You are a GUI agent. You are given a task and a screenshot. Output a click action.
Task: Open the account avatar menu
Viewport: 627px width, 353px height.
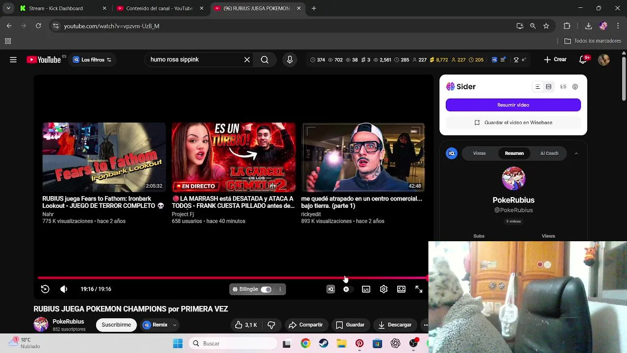[x=603, y=60]
